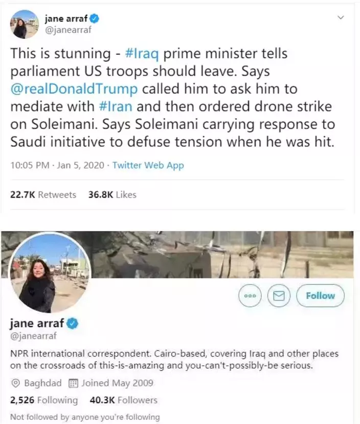This screenshot has width=360, height=424.
Task: Click the Baghdad location pin icon
Action: click(x=15, y=383)
